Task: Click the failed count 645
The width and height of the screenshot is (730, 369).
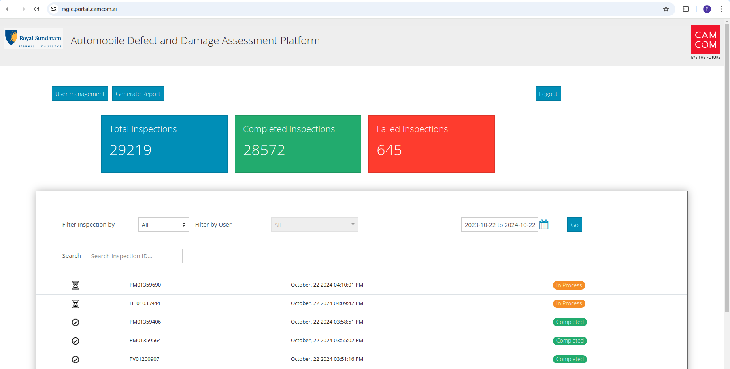Action: [x=389, y=150]
